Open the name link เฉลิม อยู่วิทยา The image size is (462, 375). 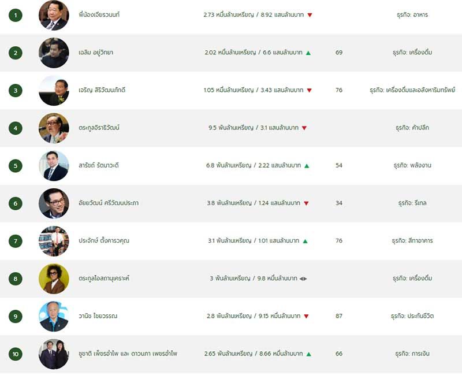click(x=96, y=53)
